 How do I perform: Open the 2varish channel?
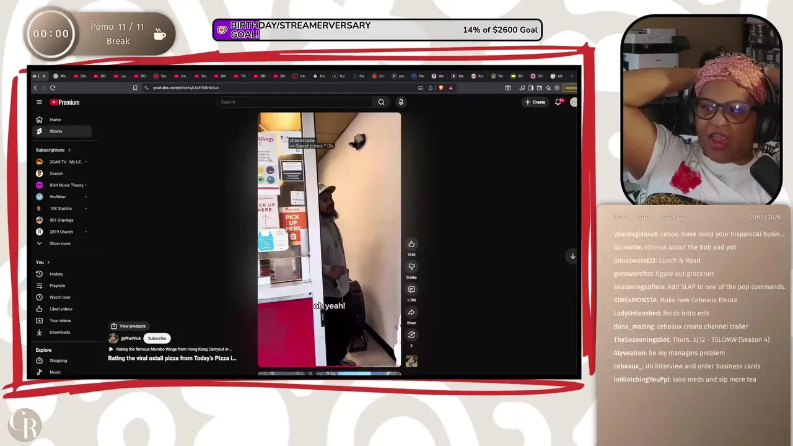click(63, 173)
